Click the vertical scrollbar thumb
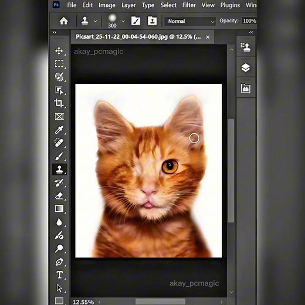This screenshot has width=305, height=305. pos(231,170)
